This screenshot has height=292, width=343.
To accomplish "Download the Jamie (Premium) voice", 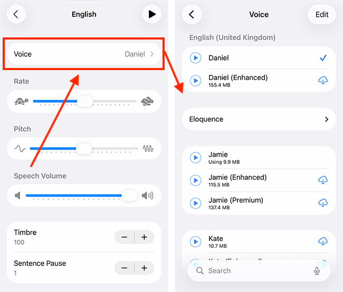I will click(323, 203).
